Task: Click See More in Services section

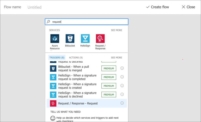Action: [116, 30]
